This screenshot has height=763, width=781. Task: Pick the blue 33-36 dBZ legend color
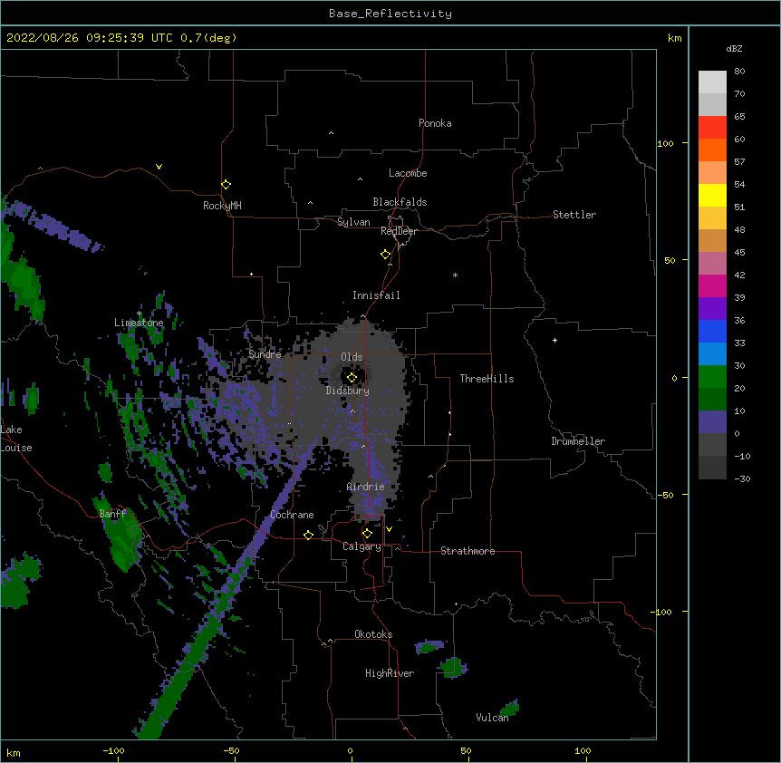point(712,332)
